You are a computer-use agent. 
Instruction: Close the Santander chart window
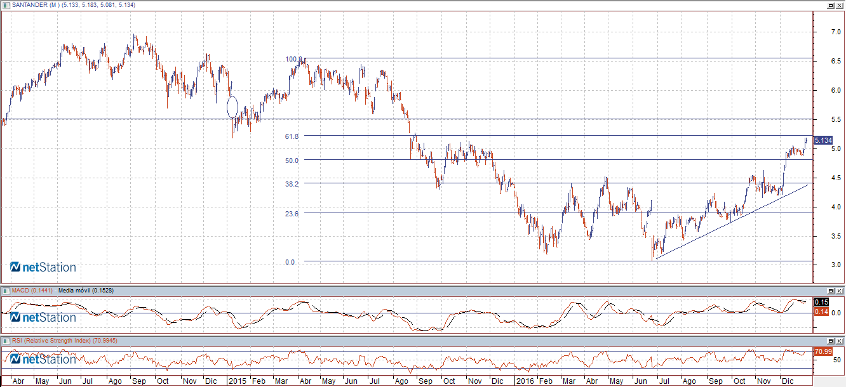click(839, 4)
